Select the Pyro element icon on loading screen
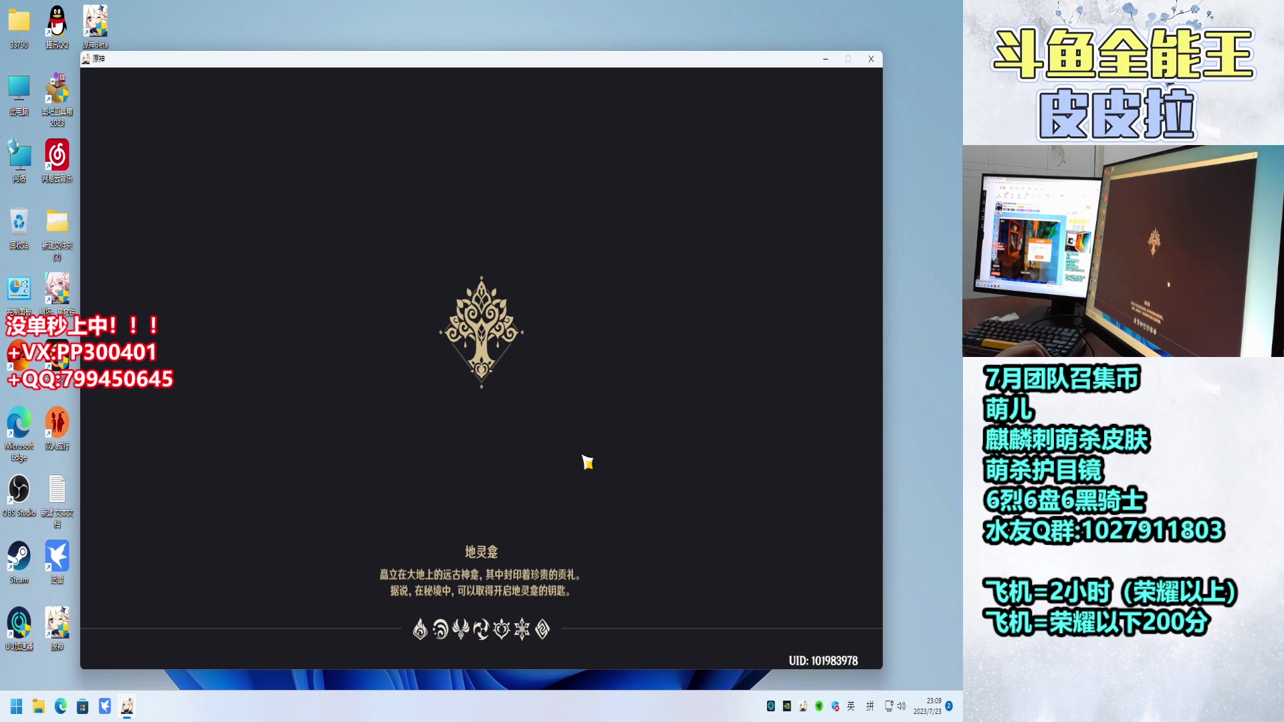This screenshot has height=722, width=1284. [421, 629]
